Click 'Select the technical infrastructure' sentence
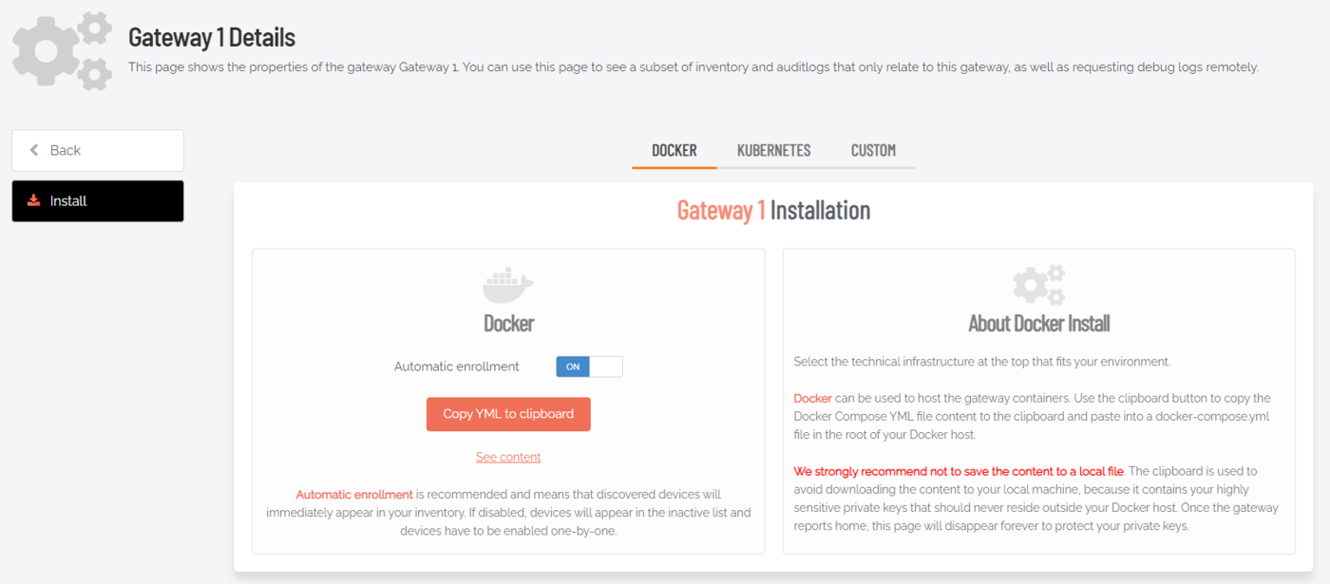This screenshot has height=584, width=1330. point(982,362)
